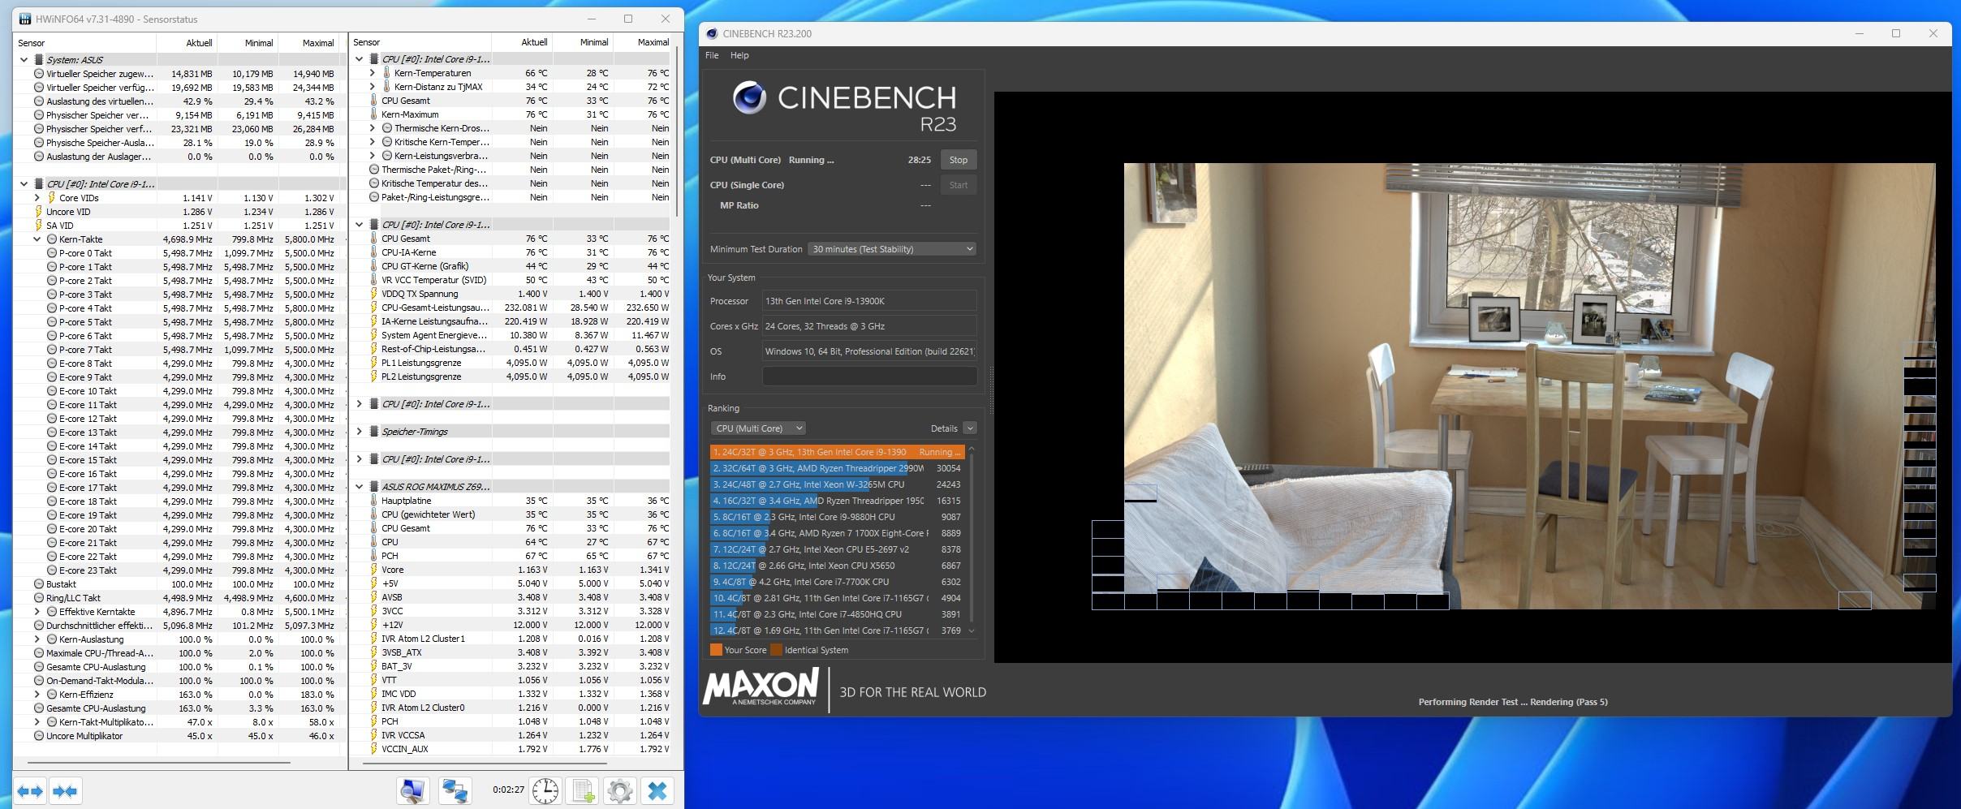
Task: Click the icon beside Uncore Multiplikator
Action: tap(38, 736)
